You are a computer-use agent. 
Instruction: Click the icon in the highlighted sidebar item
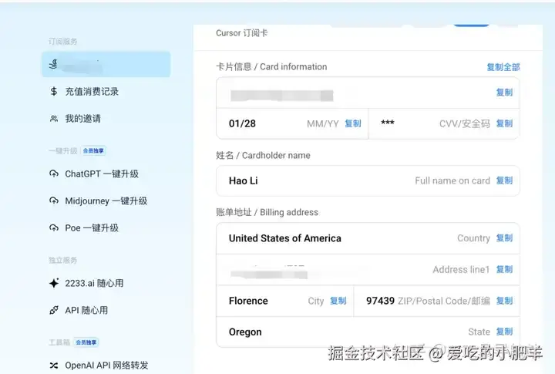point(53,64)
